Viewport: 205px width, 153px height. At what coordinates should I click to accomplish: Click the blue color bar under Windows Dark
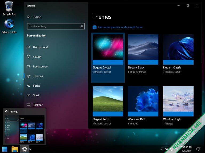143,114
